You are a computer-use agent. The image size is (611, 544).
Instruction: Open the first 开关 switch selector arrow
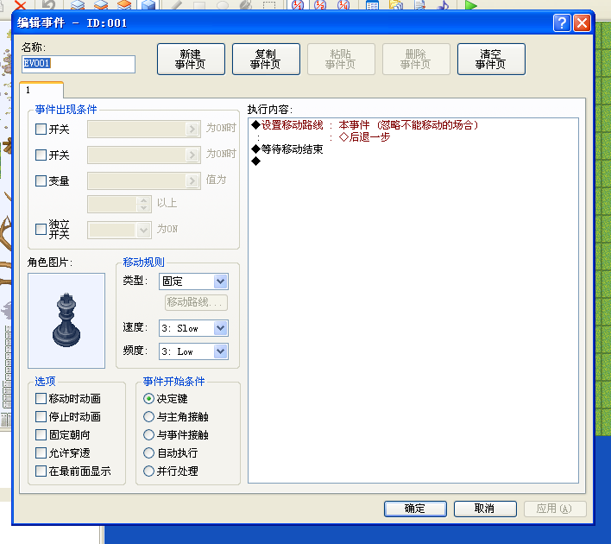coord(192,129)
